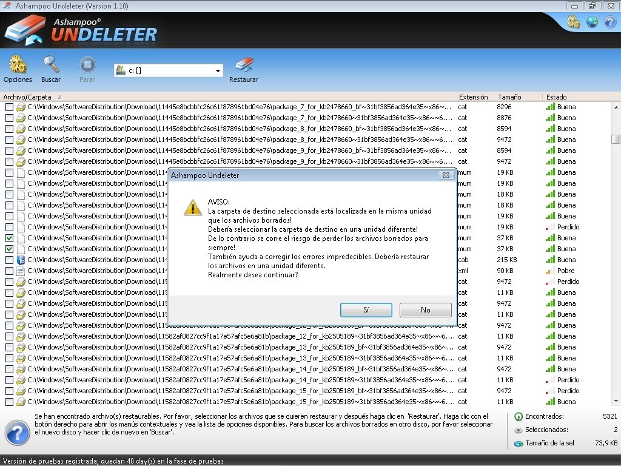Click the Encontrados status icon

[x=518, y=416]
